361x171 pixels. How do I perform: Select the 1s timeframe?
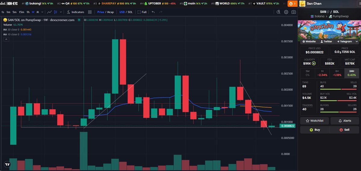point(3,12)
